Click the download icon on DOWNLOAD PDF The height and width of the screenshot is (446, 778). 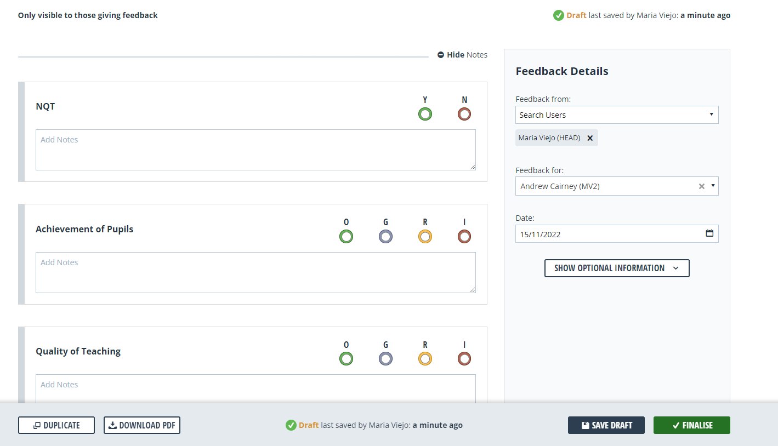point(112,425)
